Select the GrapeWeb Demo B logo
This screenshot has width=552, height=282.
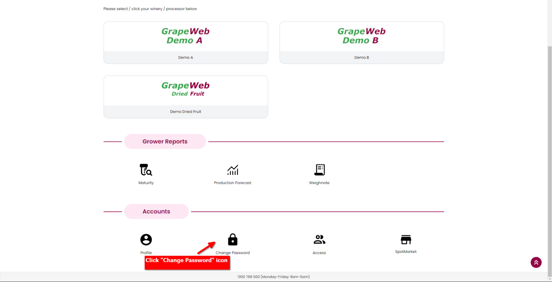[x=362, y=36]
